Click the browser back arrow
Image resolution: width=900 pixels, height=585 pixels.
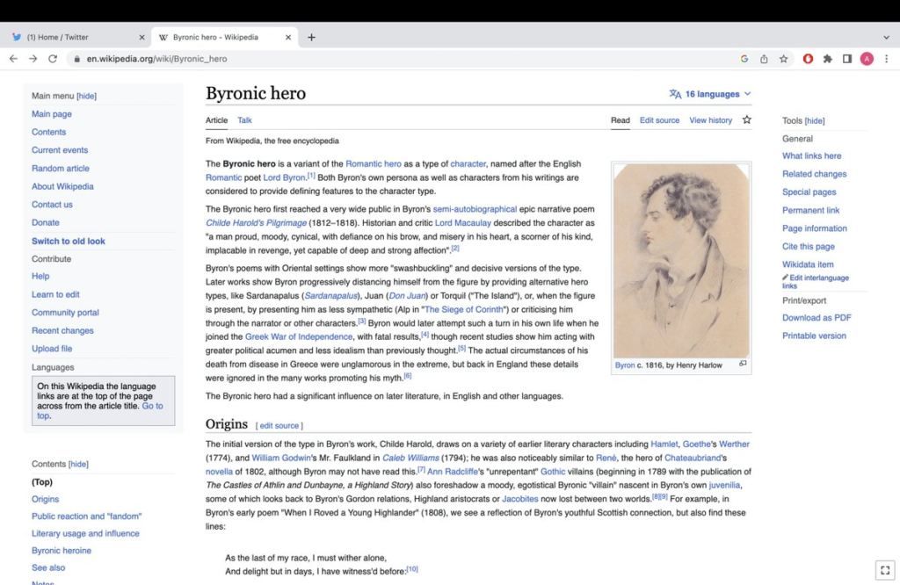click(x=13, y=59)
